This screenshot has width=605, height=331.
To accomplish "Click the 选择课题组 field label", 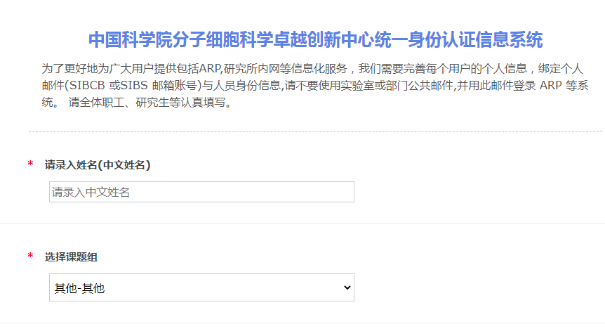I will pos(71,257).
